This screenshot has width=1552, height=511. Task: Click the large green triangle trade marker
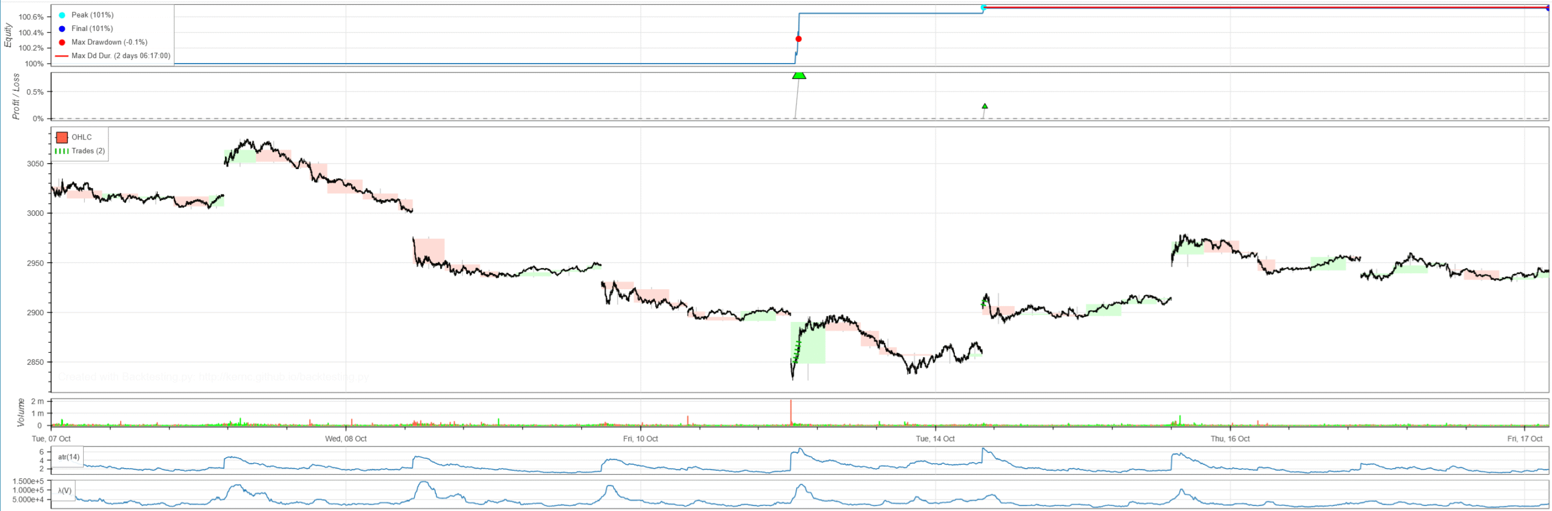coord(798,75)
